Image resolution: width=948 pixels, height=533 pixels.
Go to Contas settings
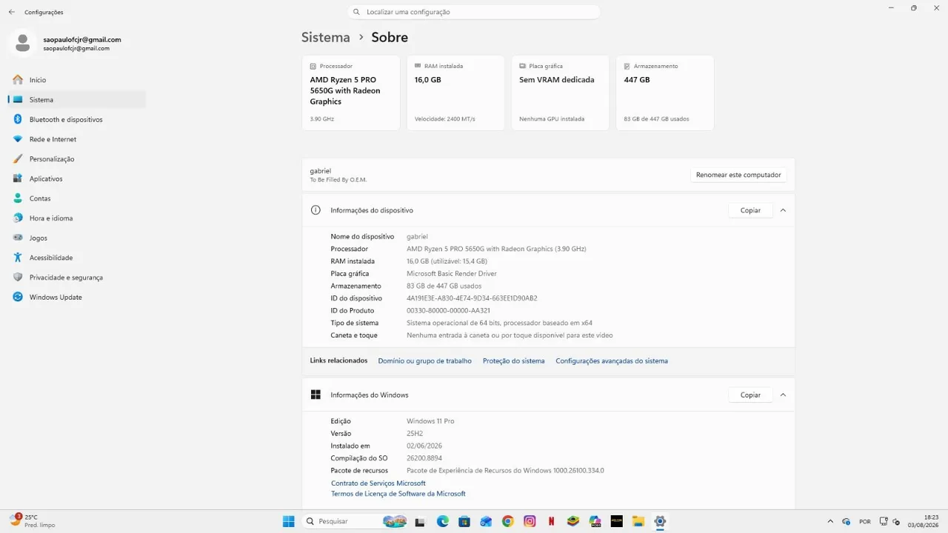77,198
